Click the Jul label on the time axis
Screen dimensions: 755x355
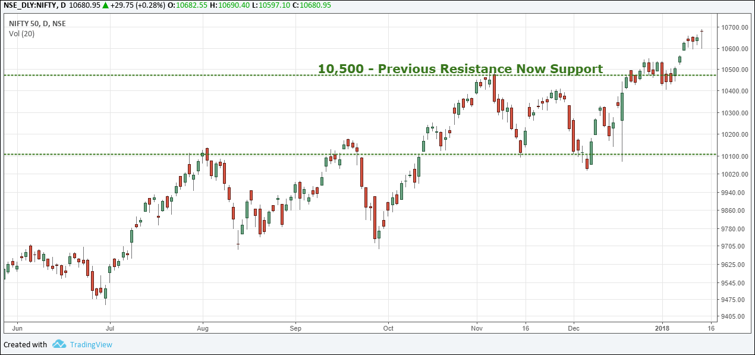109,328
